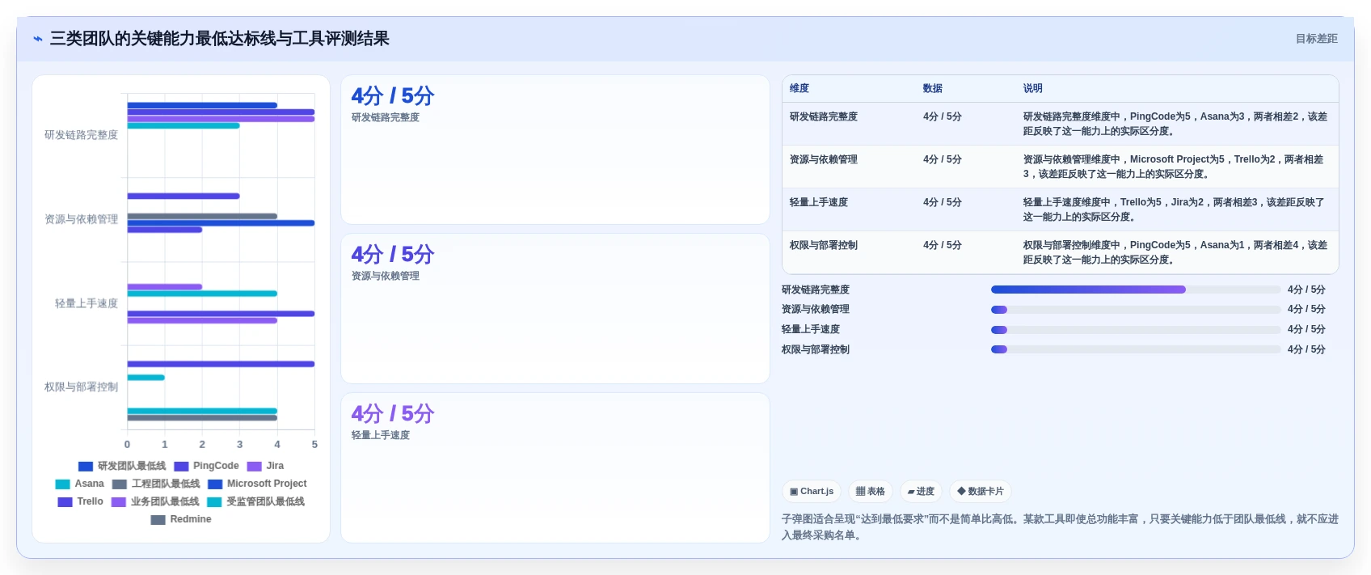
Task: Click the table description mentioning Asana为1
Action: click(x=1175, y=252)
